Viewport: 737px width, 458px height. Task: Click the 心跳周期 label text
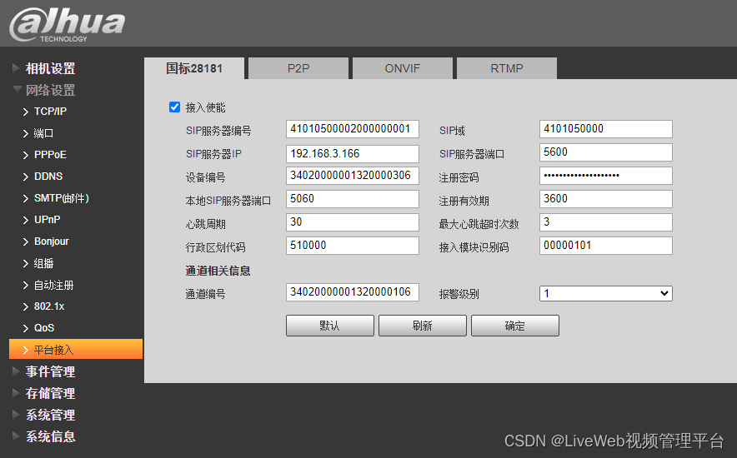coord(205,224)
